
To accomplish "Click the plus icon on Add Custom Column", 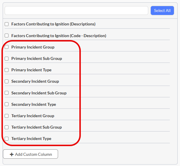I will [12, 154].
